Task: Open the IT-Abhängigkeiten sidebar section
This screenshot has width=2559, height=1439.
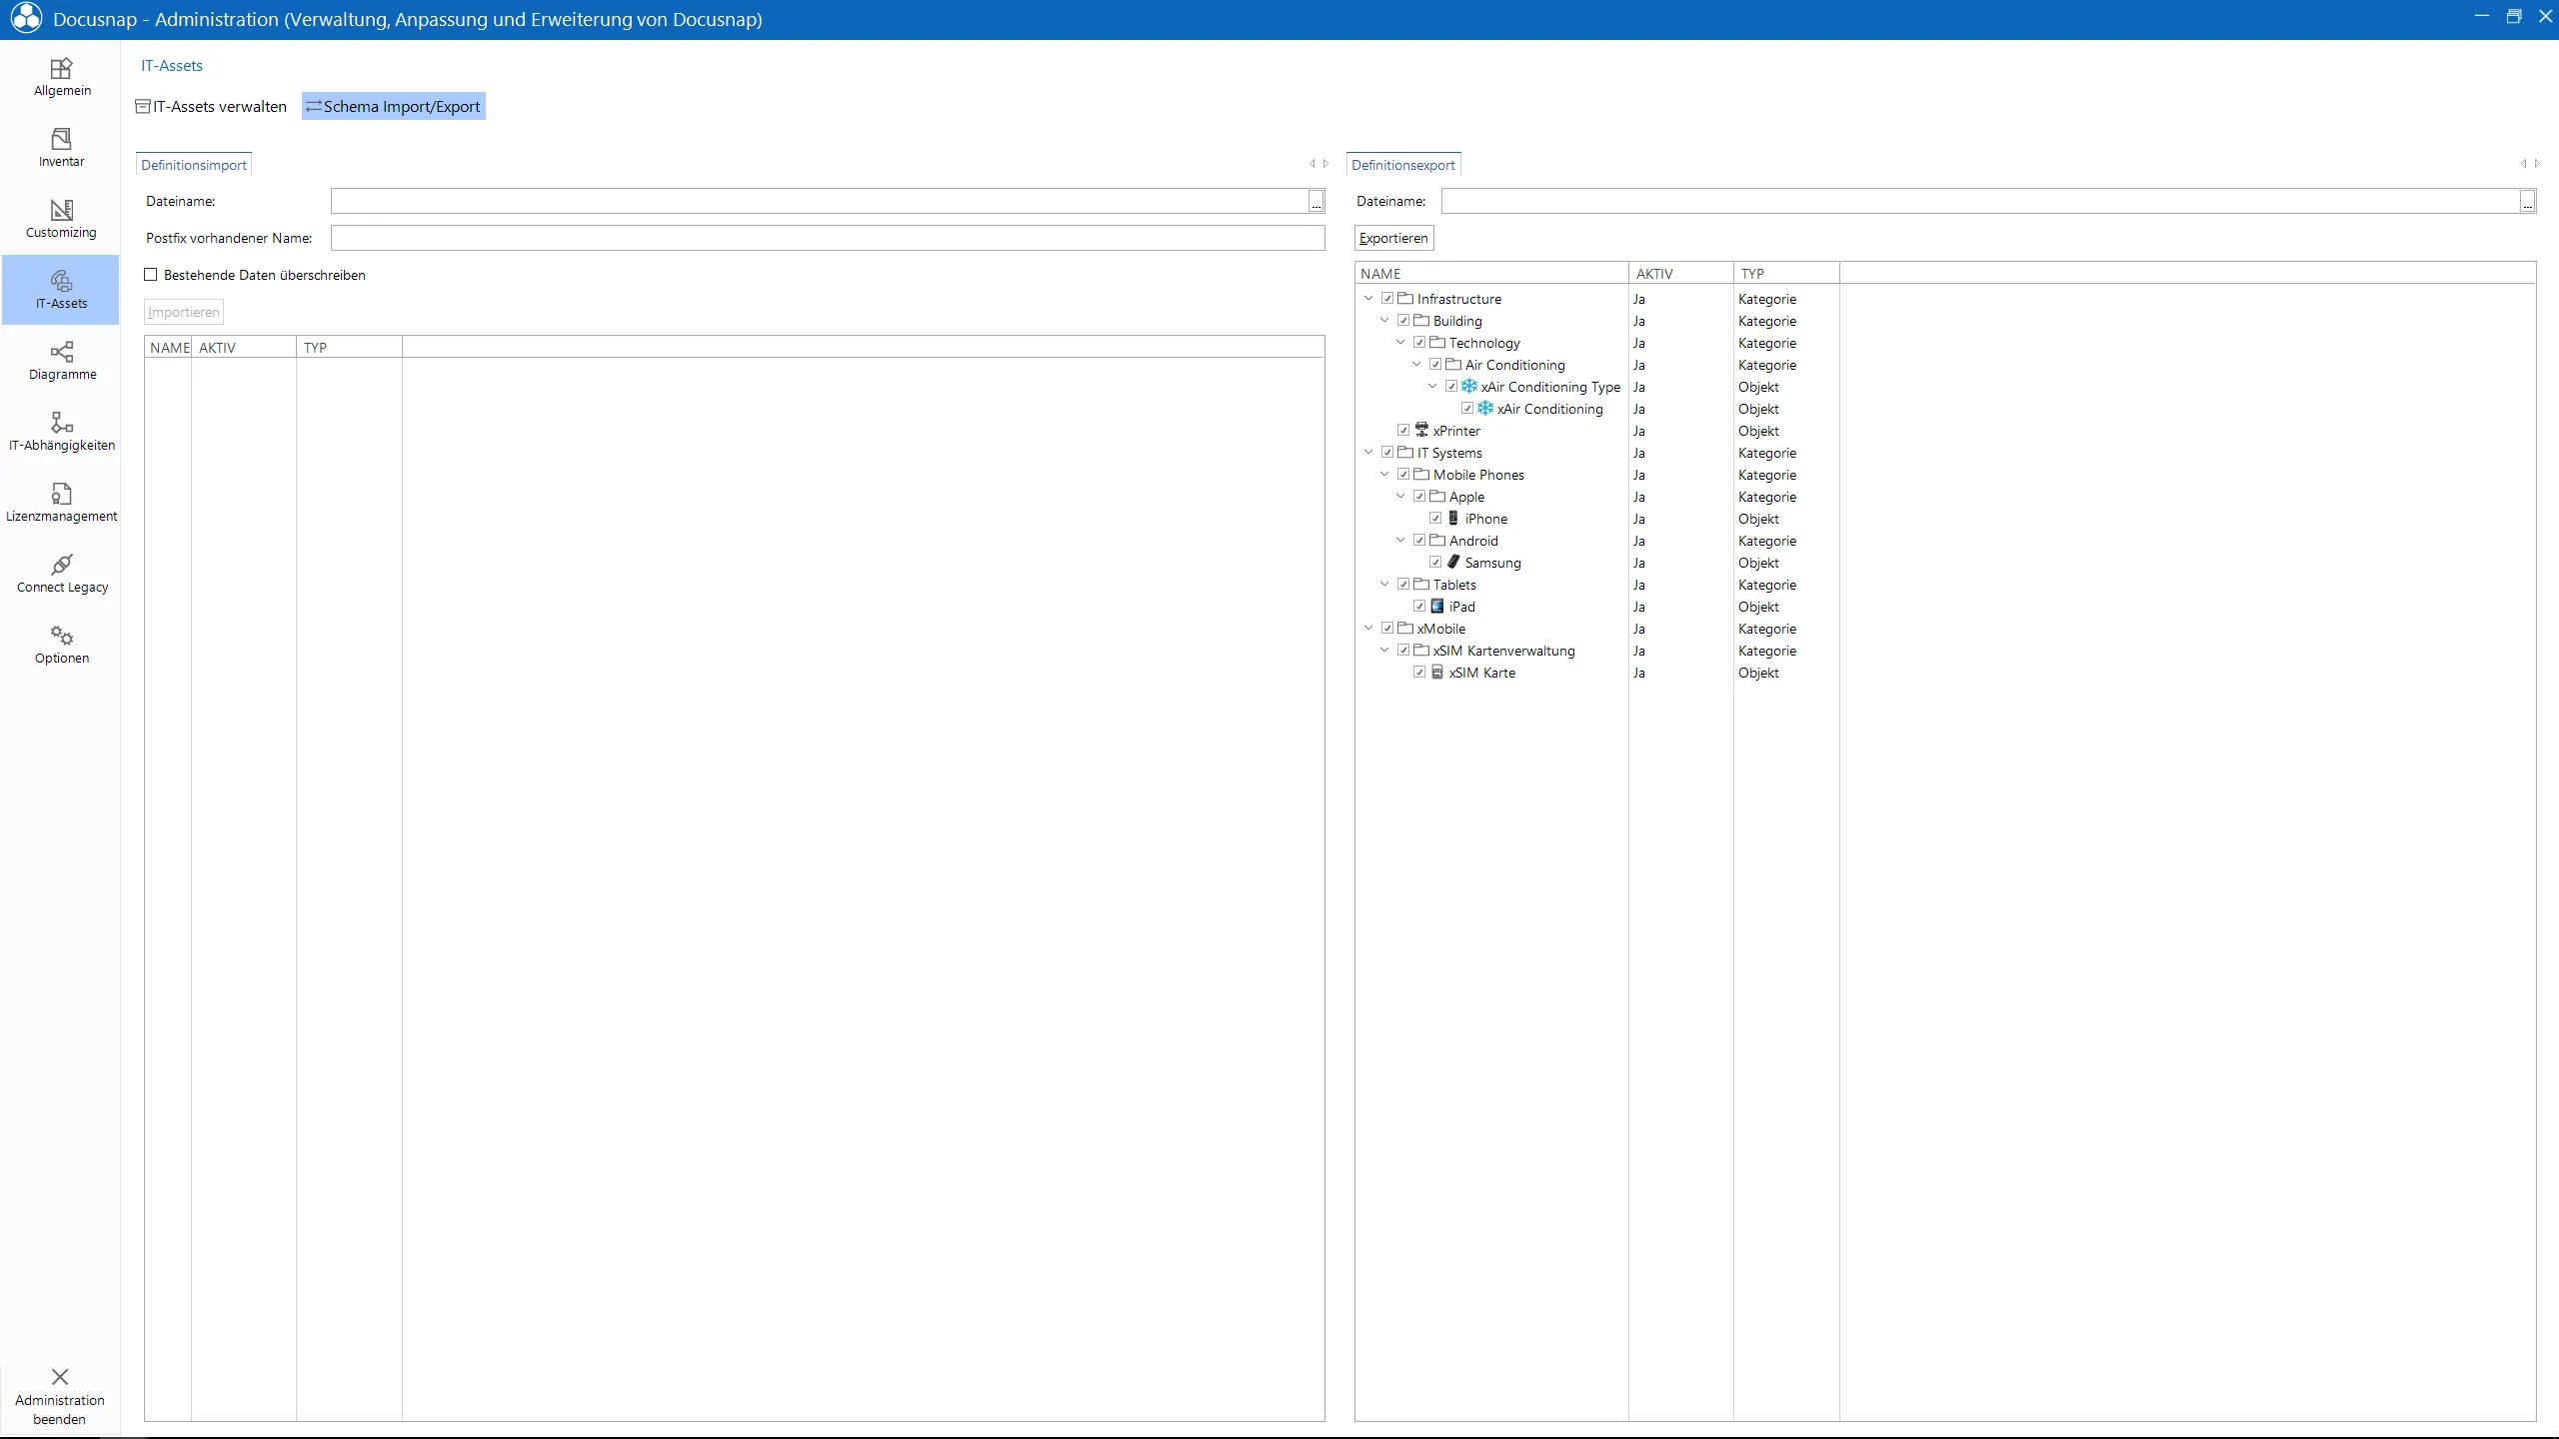Action: [x=61, y=433]
